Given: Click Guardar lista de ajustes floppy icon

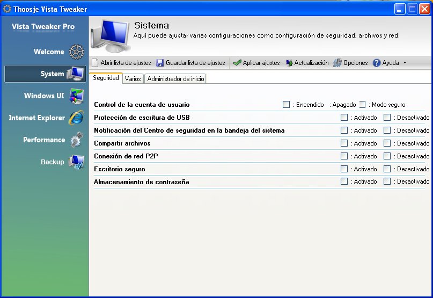Looking at the screenshot, I should pyautogui.click(x=160, y=63).
